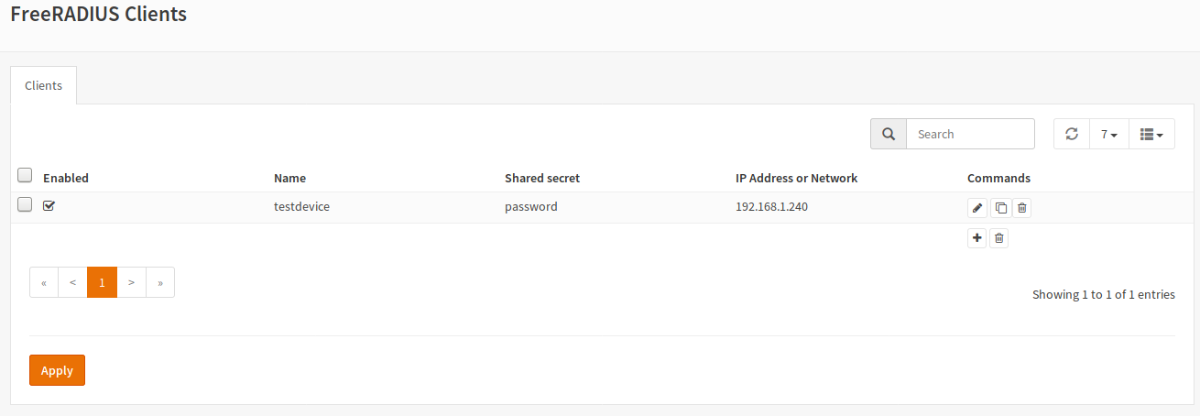The width and height of the screenshot is (1200, 416).
Task: Add a new client with plus icon
Action: 977,238
